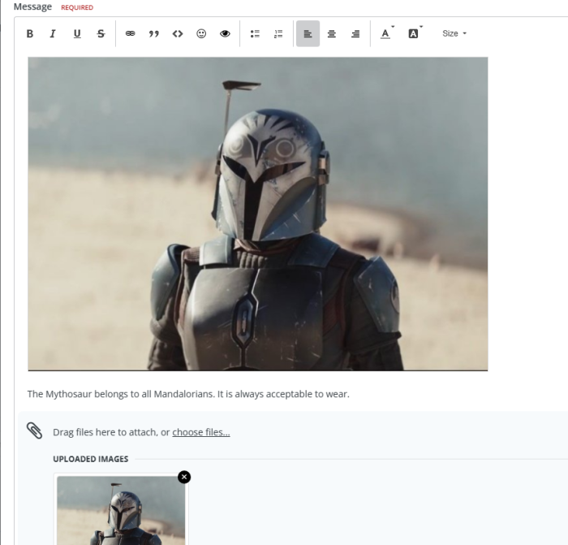
Task: Toggle underline formatting
Action: pos(77,34)
